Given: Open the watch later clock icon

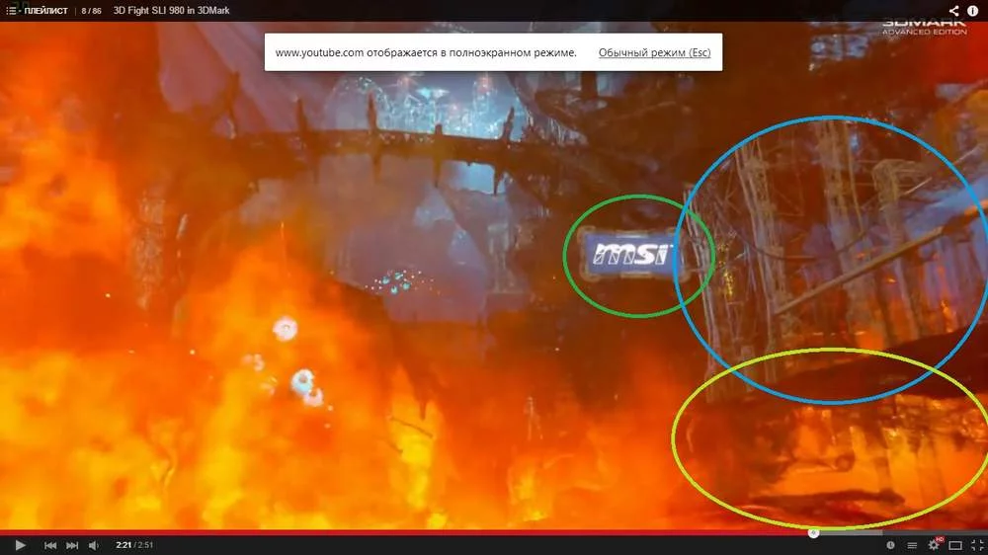Looking at the screenshot, I should coord(890,545).
